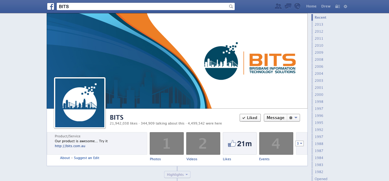
Task: Open the friend requests icon
Action: click(278, 6)
